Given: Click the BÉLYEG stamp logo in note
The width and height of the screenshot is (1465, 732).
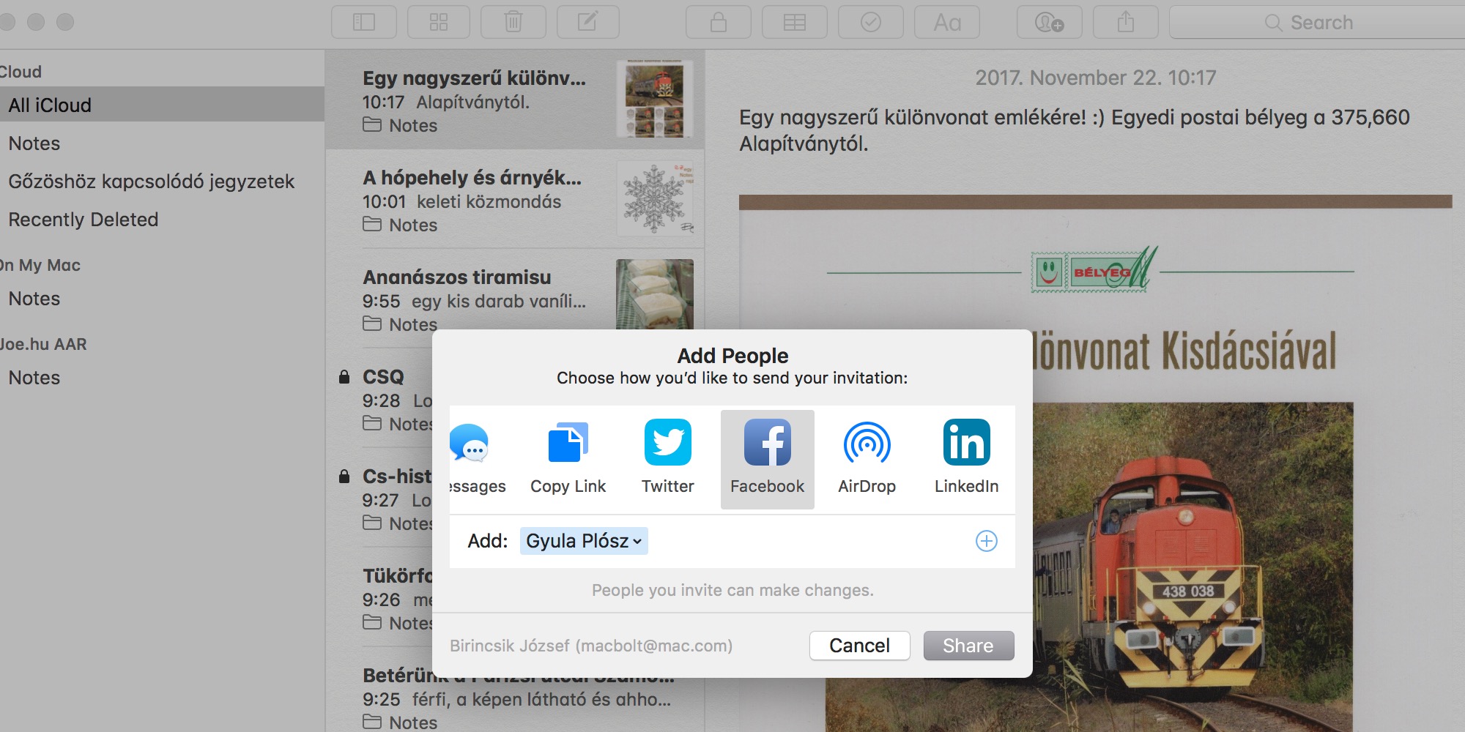Looking at the screenshot, I should [x=1094, y=271].
